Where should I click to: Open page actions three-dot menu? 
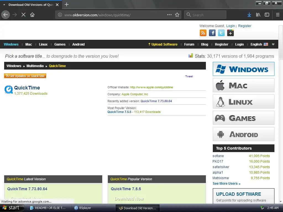tap(169, 15)
